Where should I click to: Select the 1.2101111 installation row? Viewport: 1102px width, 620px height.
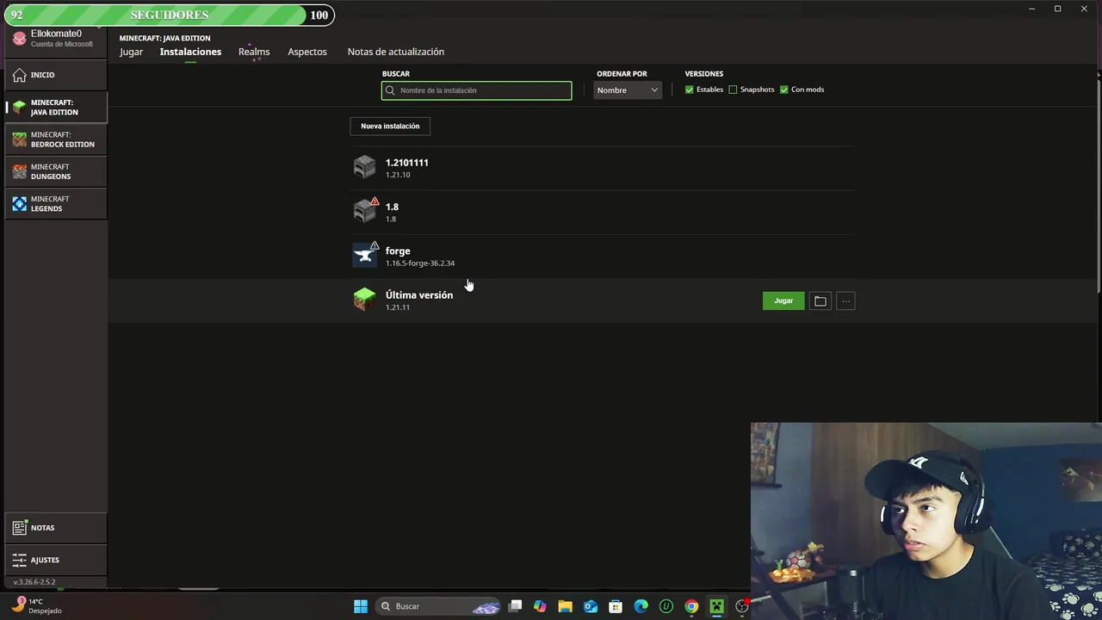pyautogui.click(x=603, y=168)
